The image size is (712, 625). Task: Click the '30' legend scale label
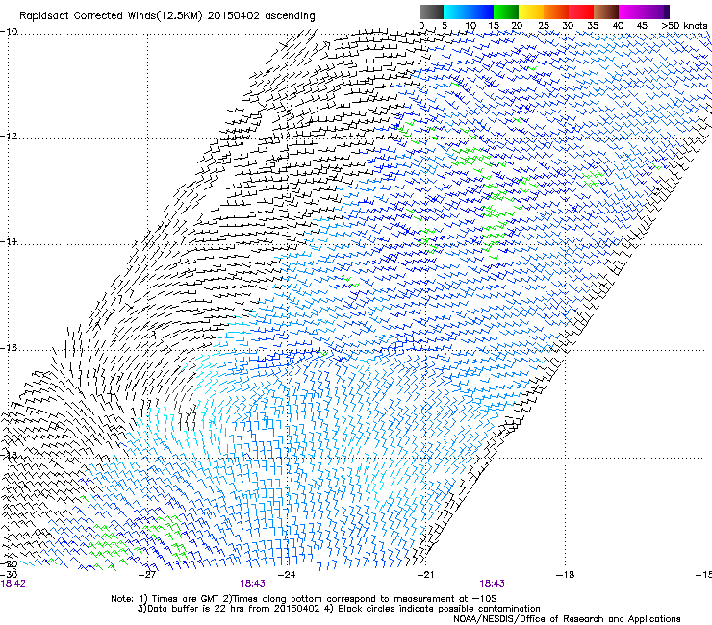click(568, 26)
